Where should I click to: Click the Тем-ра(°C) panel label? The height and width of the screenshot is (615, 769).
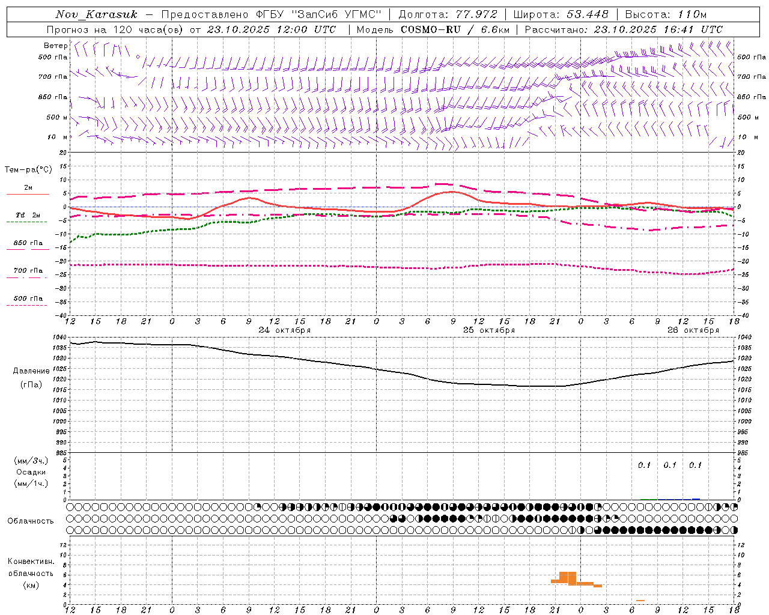(x=28, y=169)
